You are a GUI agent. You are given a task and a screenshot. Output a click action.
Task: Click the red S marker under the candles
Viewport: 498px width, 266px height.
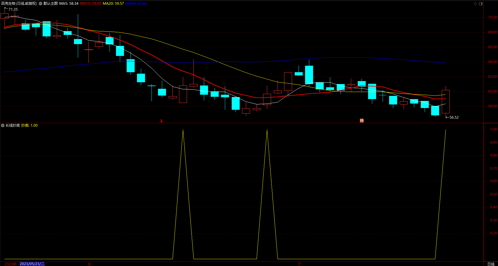click(x=162, y=121)
